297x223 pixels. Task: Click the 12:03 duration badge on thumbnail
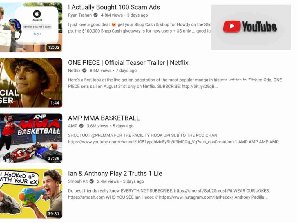click(53, 47)
